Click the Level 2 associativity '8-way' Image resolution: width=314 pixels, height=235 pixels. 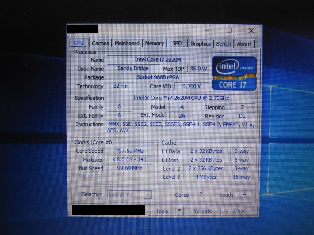[x=242, y=169]
